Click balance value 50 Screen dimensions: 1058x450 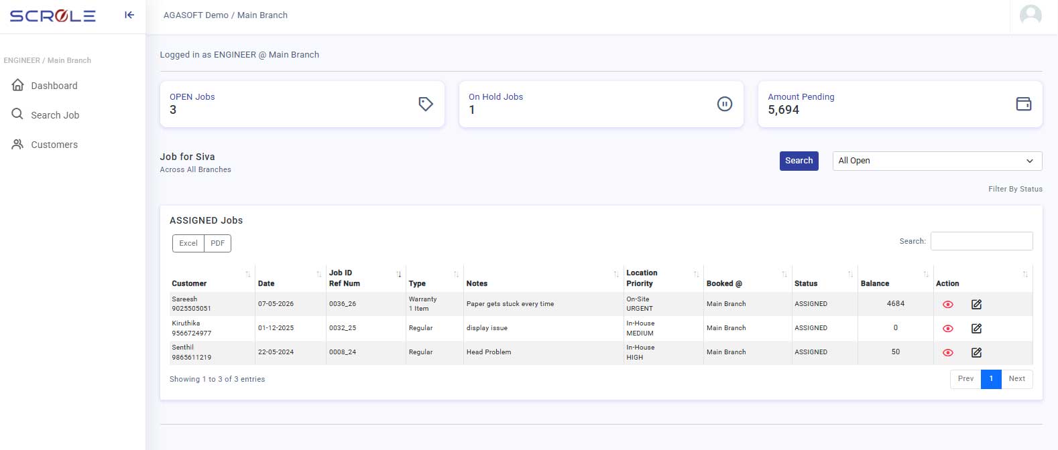[x=896, y=352]
